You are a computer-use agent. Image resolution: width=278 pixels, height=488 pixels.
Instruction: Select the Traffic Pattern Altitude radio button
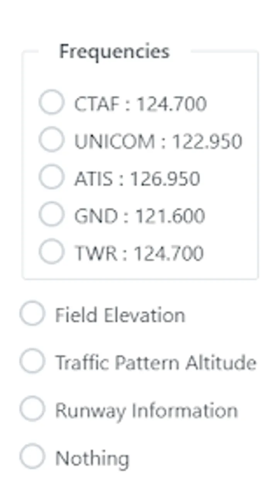32,361
